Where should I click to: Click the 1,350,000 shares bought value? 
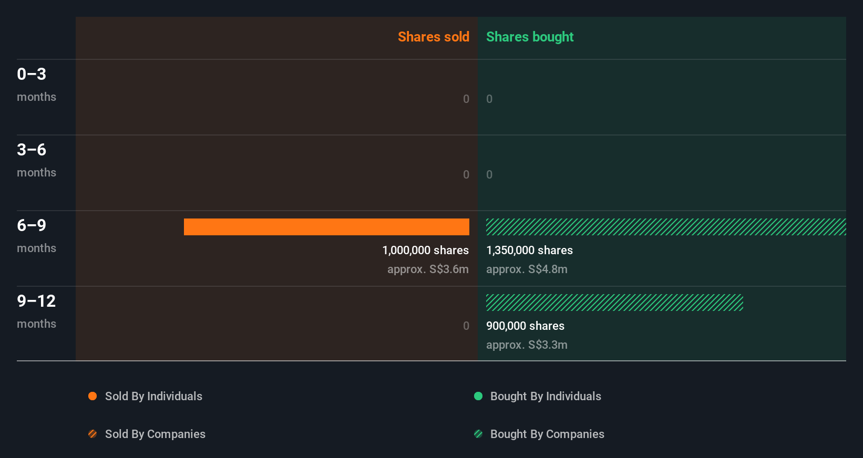point(529,251)
